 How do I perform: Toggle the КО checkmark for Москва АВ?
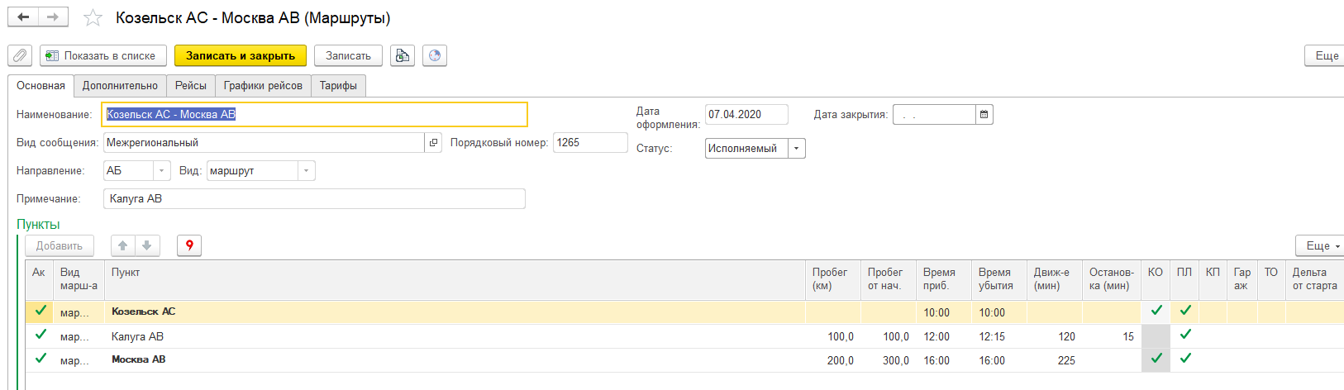[x=1156, y=359]
